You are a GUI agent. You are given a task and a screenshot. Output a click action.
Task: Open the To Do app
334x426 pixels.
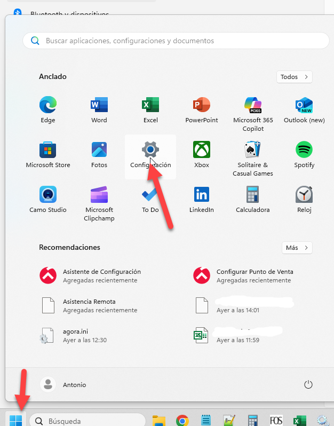point(150,200)
